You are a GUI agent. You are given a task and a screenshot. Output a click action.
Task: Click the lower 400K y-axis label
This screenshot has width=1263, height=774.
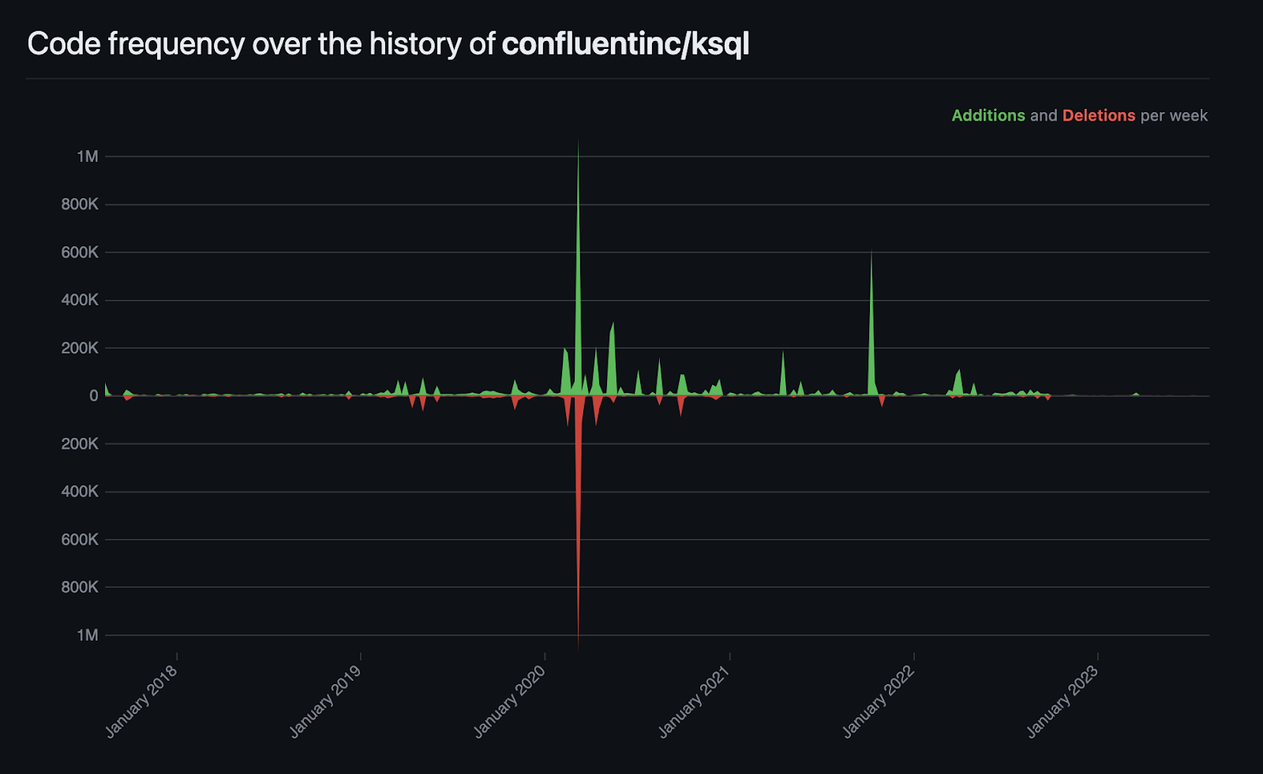81,492
